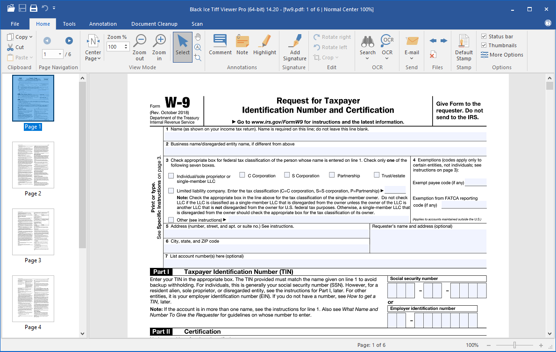Open the page number combo box
Image resolution: width=556 pixels, height=352 pixels.
[60, 54]
